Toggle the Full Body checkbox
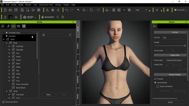Viewport: 189px width, 106px height. 13,46
